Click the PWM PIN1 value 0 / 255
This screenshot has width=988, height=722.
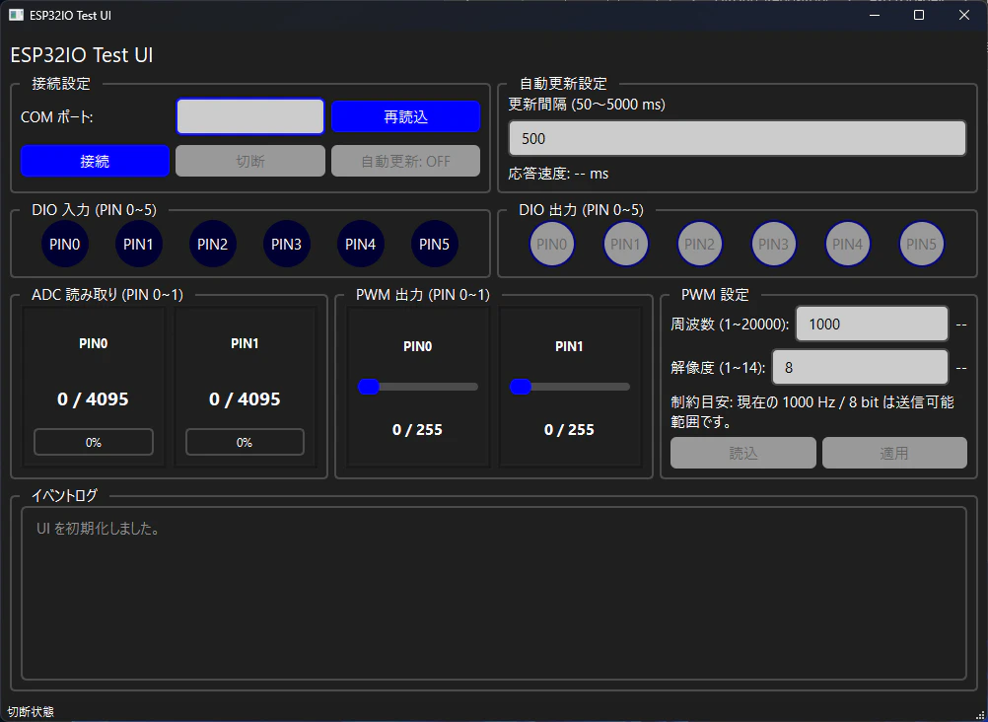569,430
